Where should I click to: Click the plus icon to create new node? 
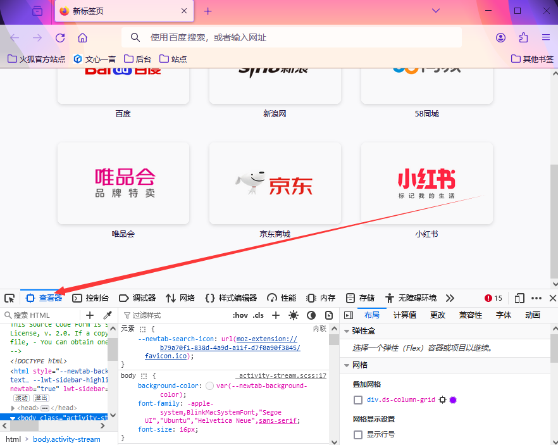[x=90, y=315]
